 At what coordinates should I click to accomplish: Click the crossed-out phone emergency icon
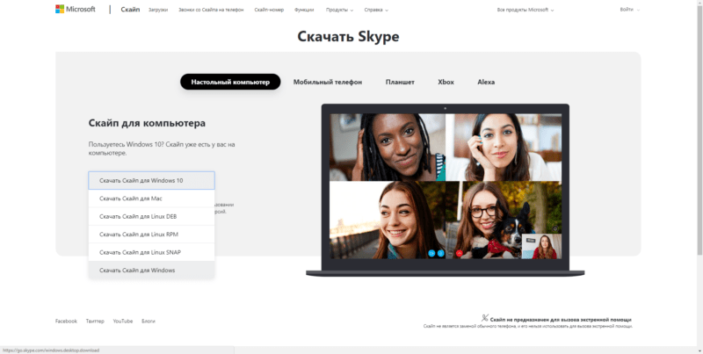click(x=485, y=318)
